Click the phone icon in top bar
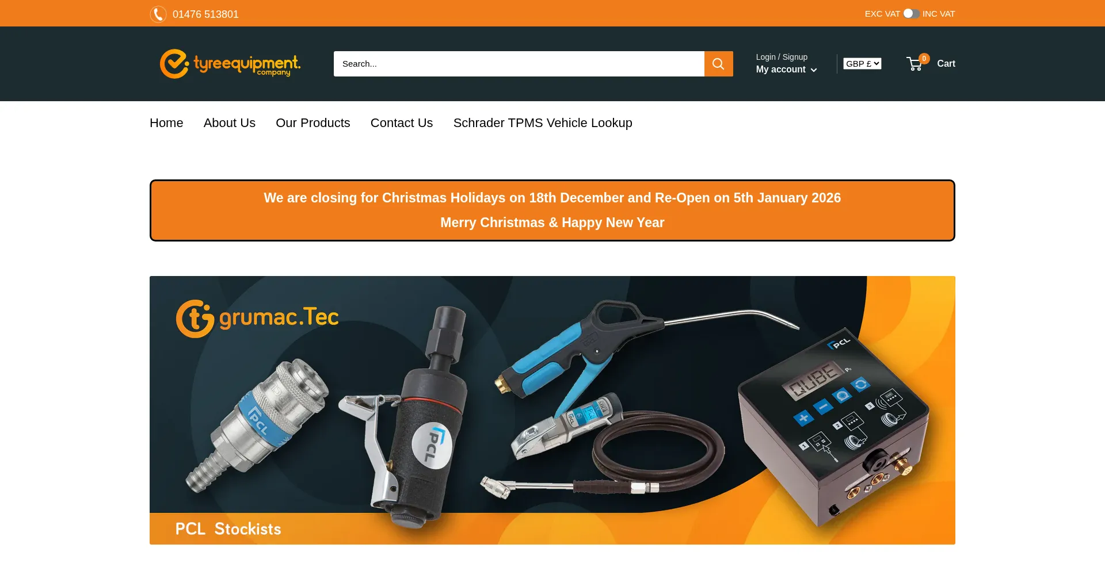The height and width of the screenshot is (571, 1105). coord(158,14)
